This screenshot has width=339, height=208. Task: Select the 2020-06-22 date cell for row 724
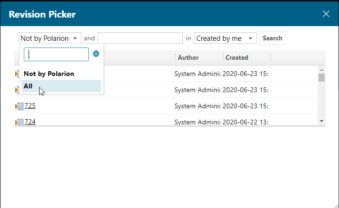pos(245,122)
